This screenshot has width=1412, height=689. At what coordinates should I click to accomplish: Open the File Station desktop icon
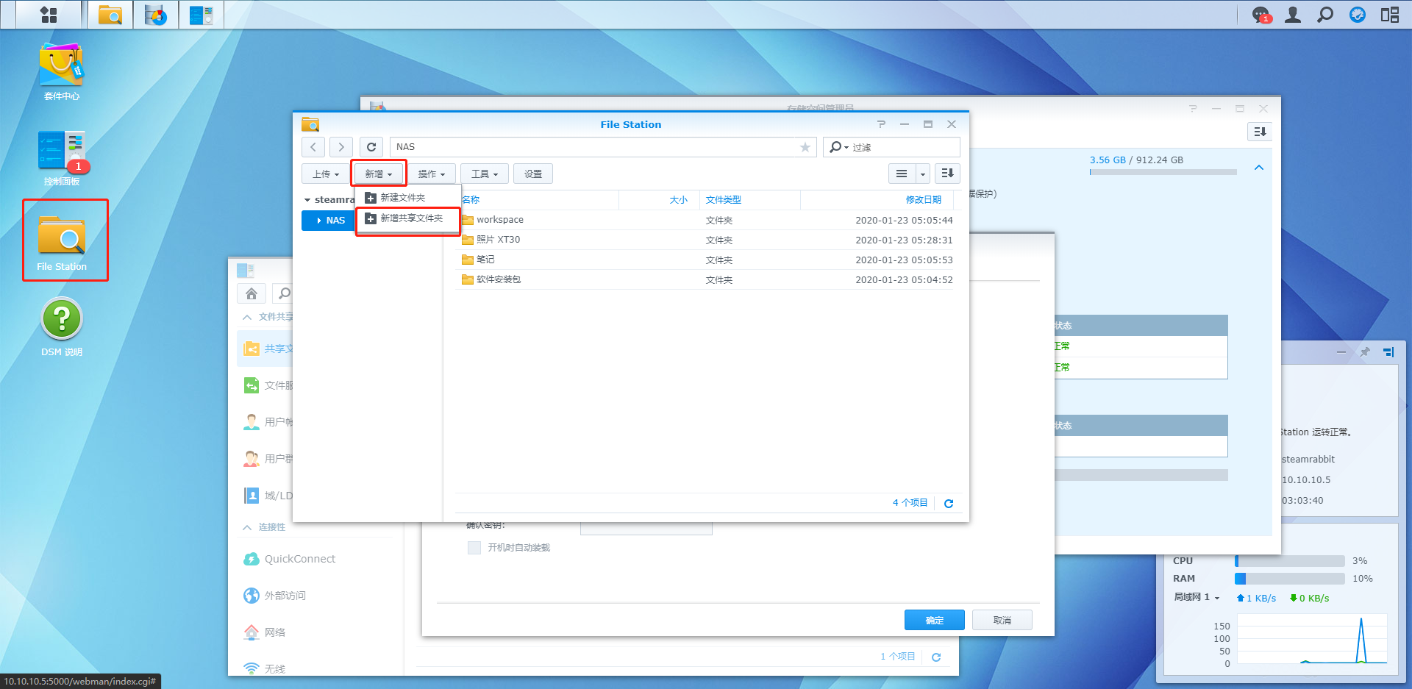(62, 241)
